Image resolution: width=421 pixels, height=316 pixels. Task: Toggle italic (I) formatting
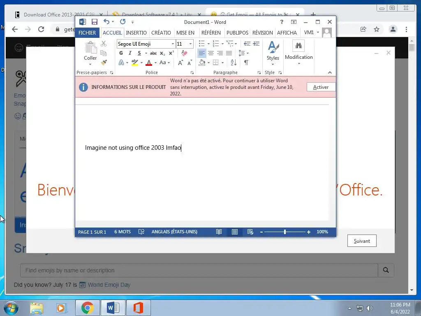130,53
